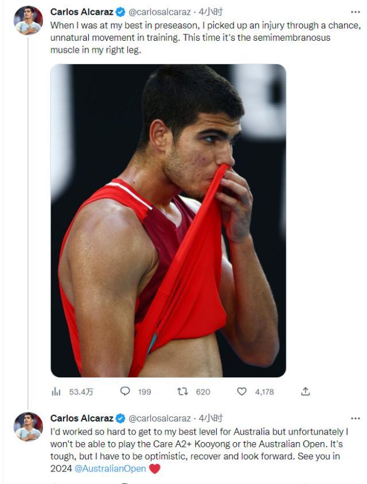Open the profile avatar beside the first tweet
Screen dimensions: 367x484
point(29,20)
